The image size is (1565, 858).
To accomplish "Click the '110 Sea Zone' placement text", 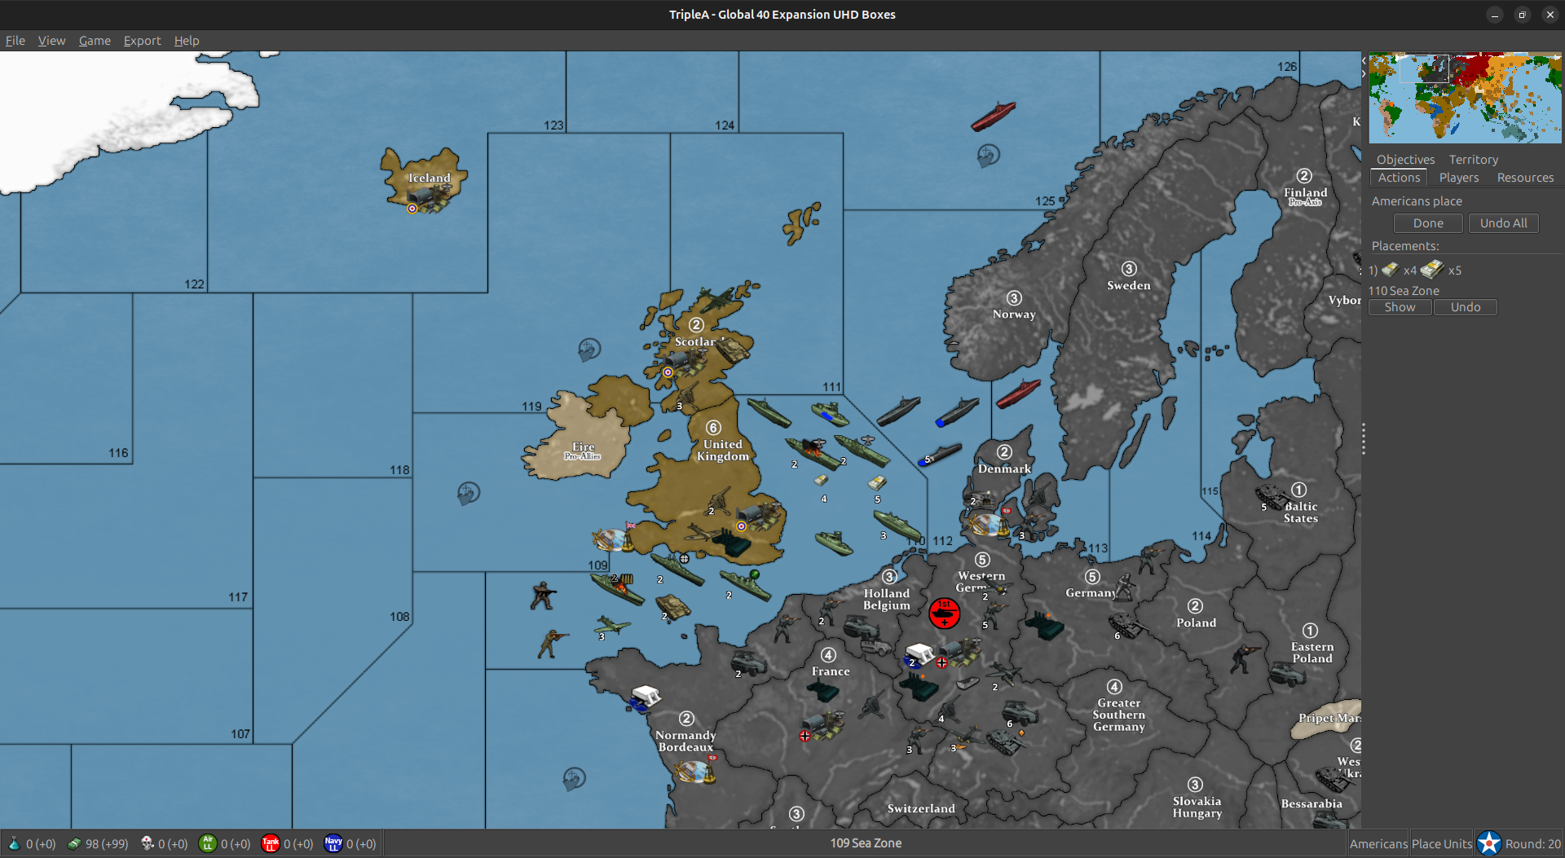I will click(x=1404, y=291).
